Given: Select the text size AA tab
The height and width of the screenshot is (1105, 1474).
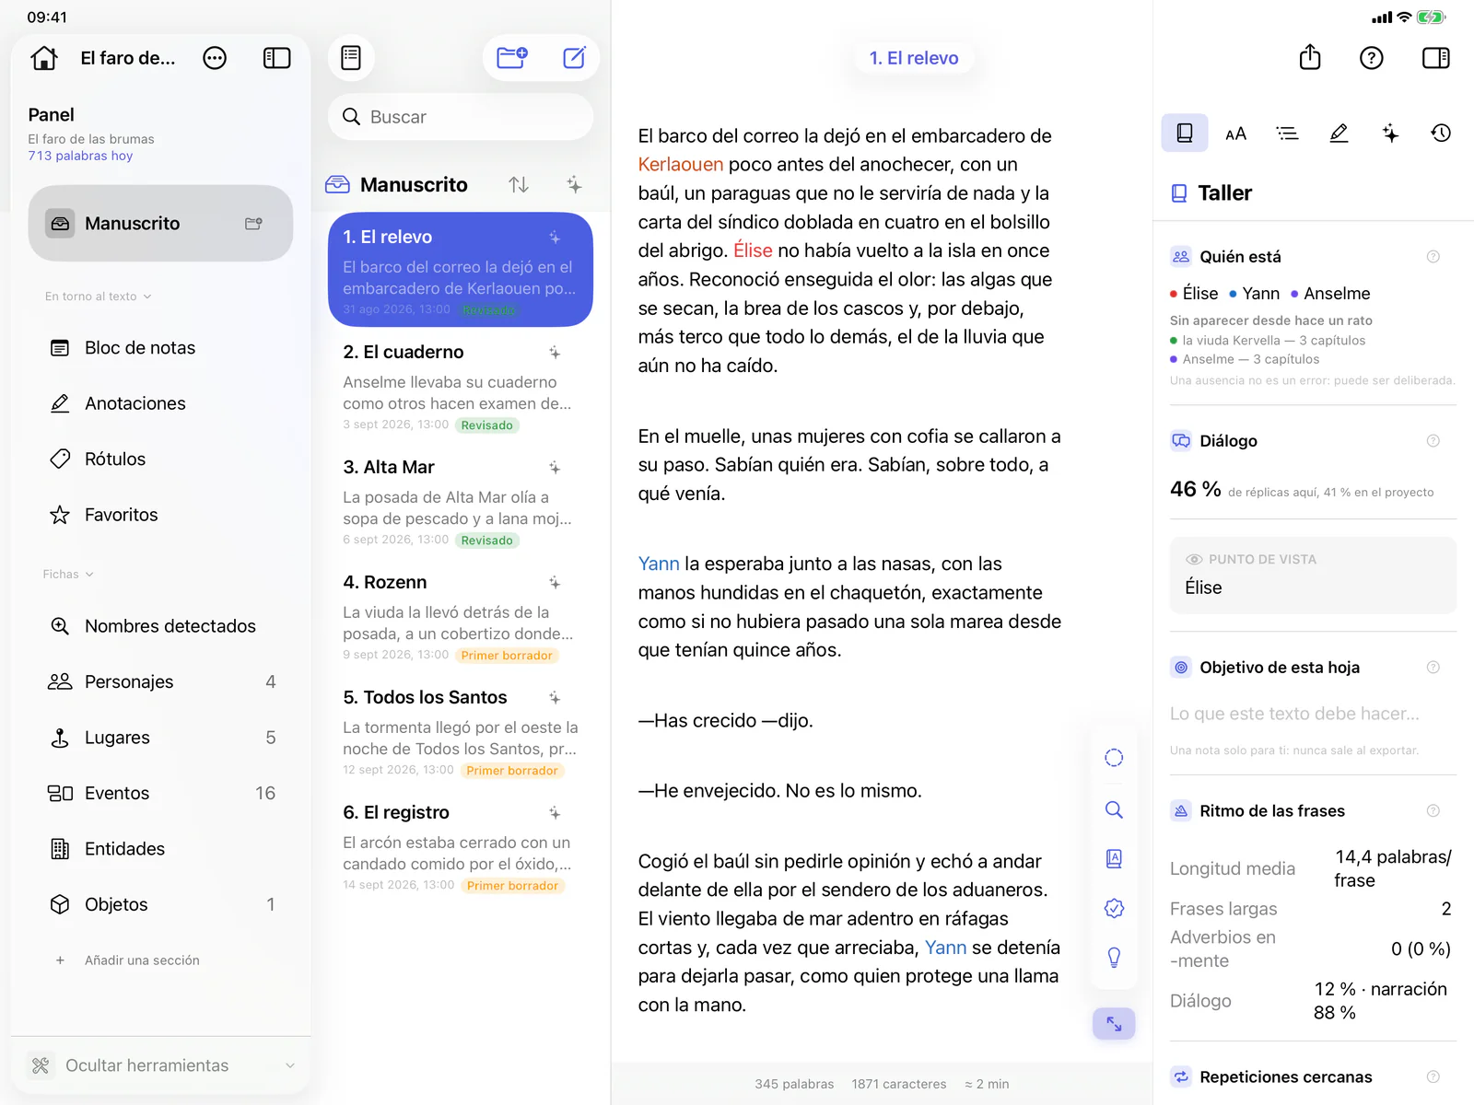Looking at the screenshot, I should (x=1235, y=134).
